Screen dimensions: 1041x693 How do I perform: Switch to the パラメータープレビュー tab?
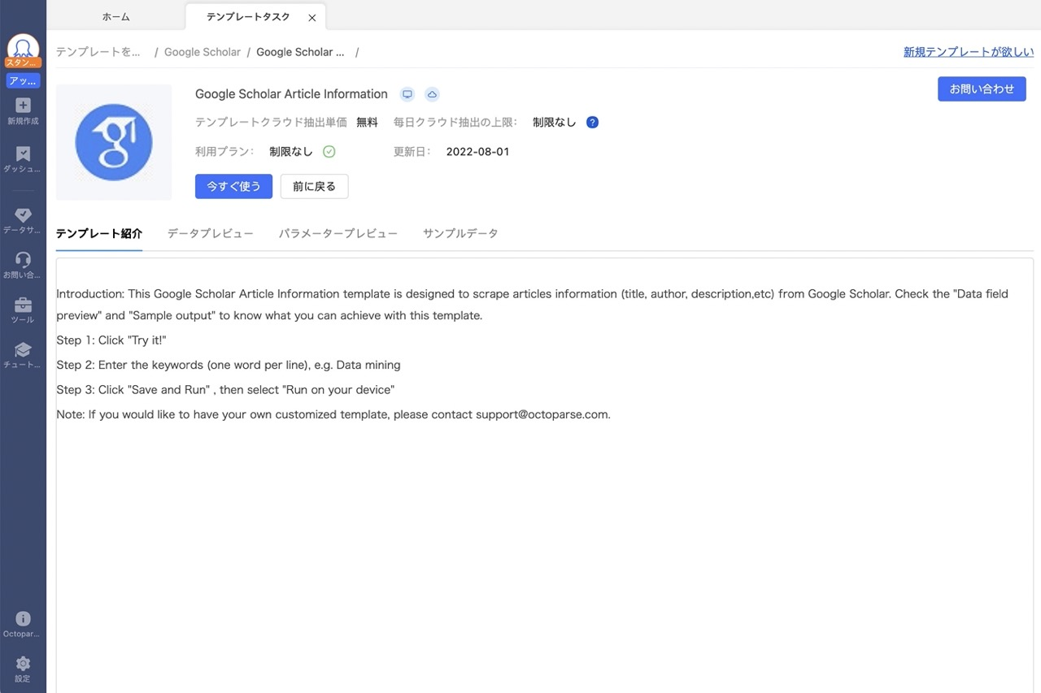pyautogui.click(x=338, y=233)
